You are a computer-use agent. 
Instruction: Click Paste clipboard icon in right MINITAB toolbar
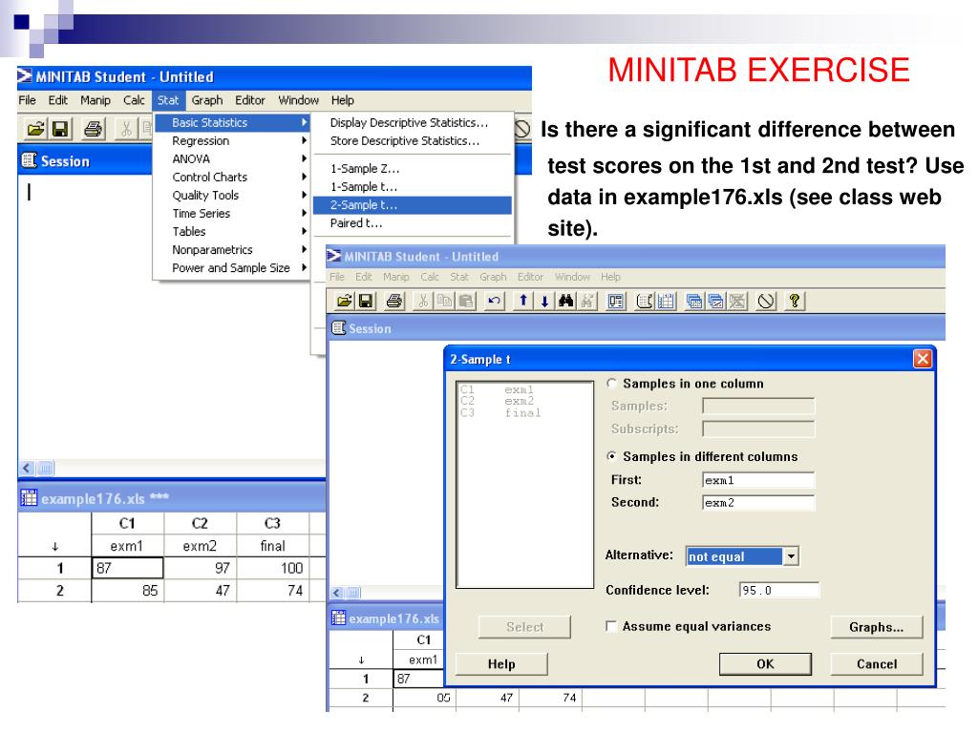click(466, 302)
